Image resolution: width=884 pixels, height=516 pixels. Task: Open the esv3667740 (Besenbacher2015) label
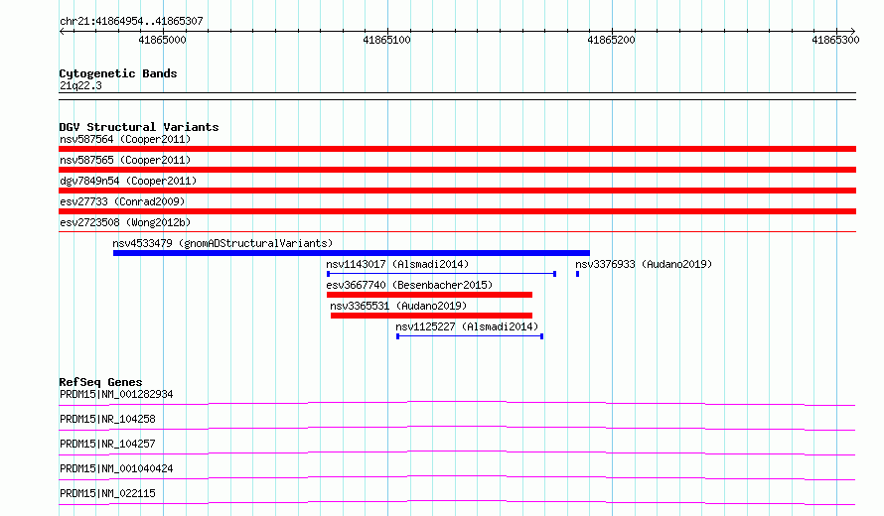tap(409, 285)
